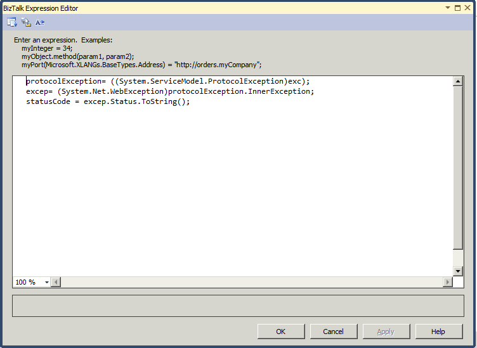Click the vertical scrollbar down arrow
Viewport: 477px width, 348px height.
458,271
